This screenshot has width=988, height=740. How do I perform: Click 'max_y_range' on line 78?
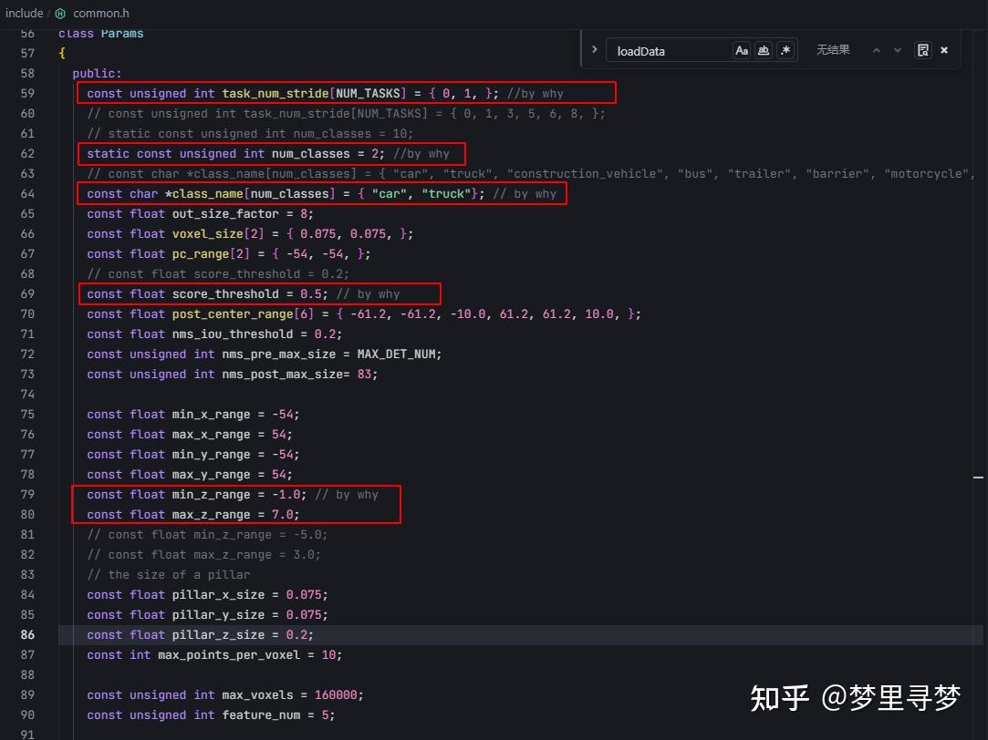[x=211, y=475]
